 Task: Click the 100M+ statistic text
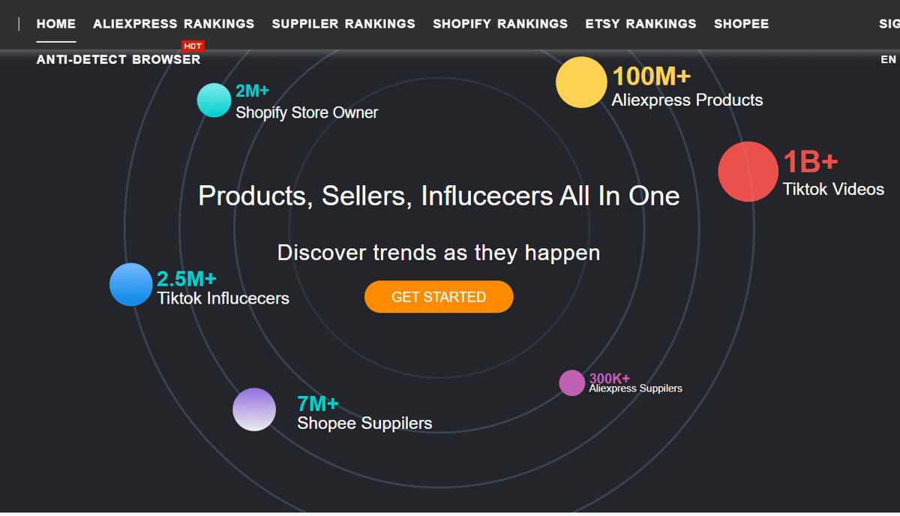(x=651, y=76)
